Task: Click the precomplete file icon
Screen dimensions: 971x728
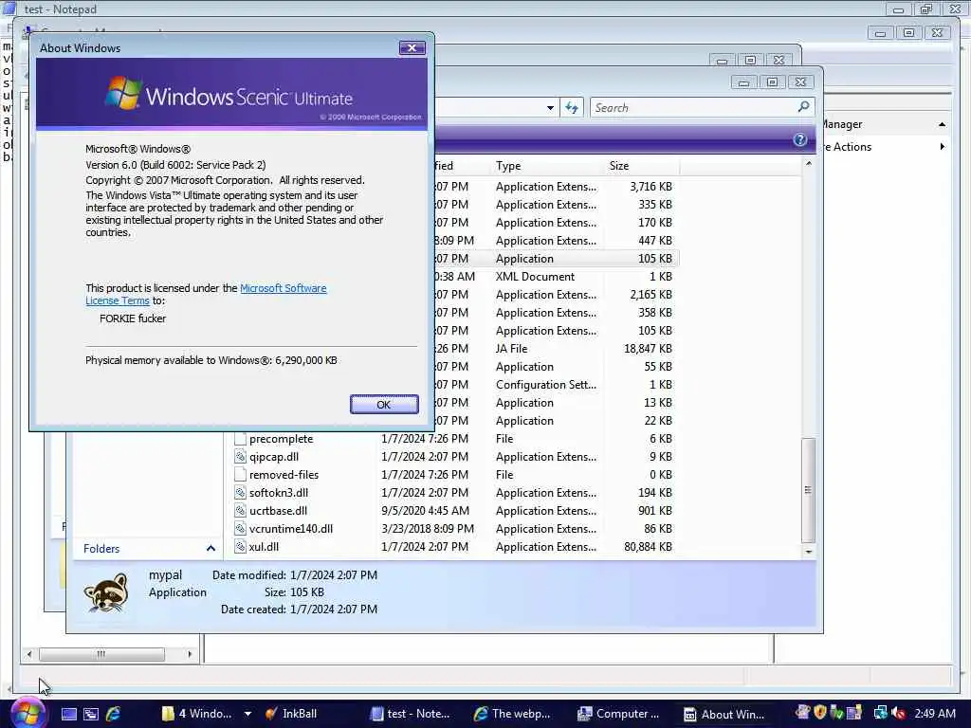Action: 240,439
